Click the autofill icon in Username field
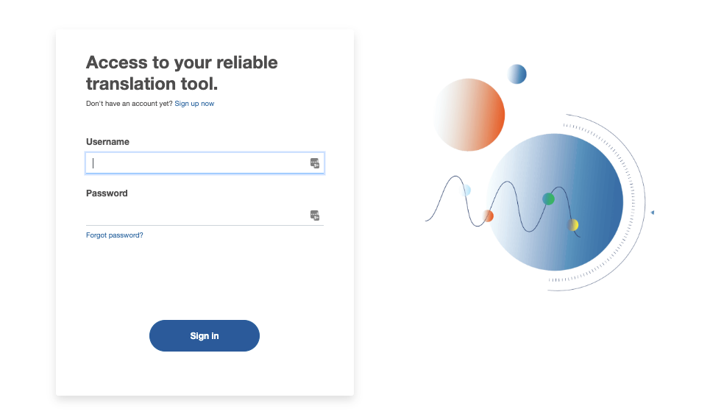This screenshot has height=417, width=710. pyautogui.click(x=315, y=163)
